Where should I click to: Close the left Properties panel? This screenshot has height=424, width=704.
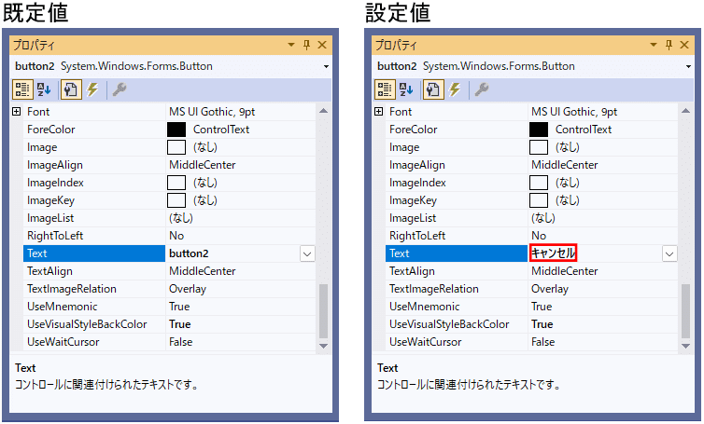point(322,45)
